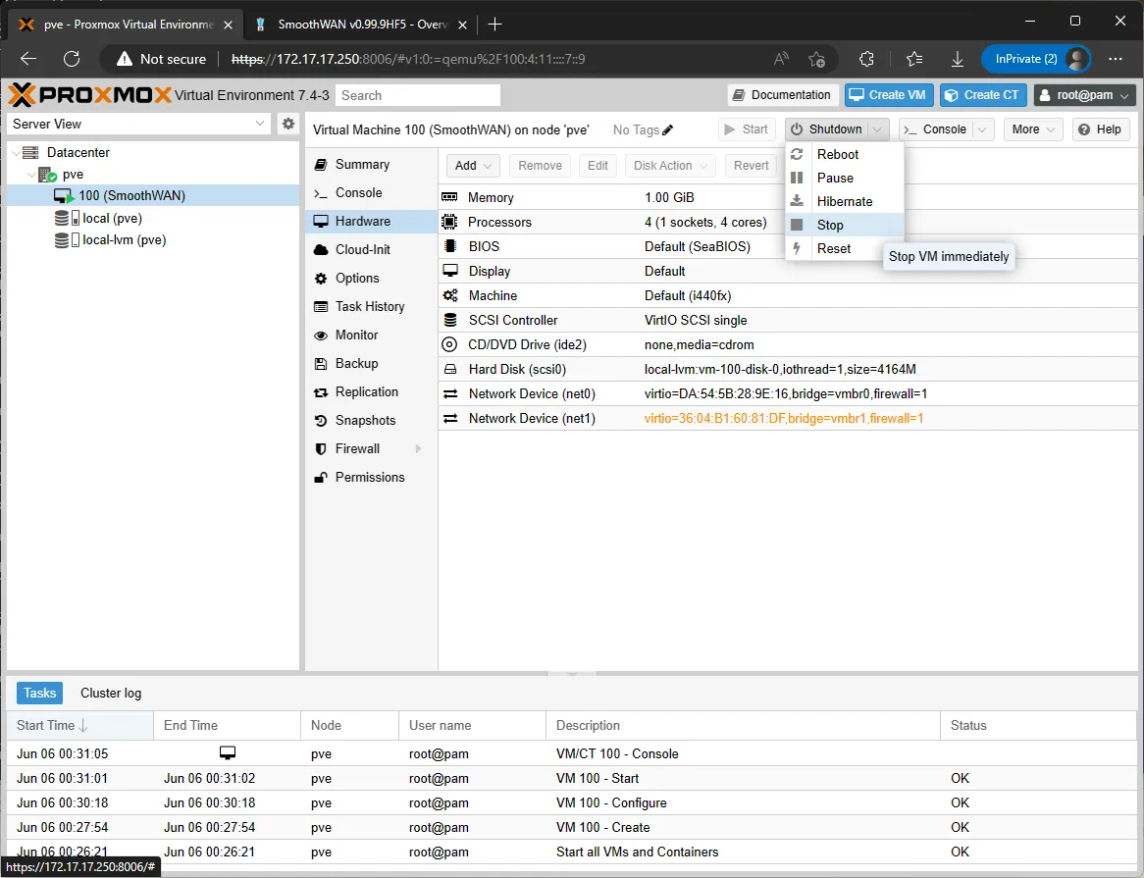1144x878 pixels.
Task: Open browser favorites list icon
Action: click(x=914, y=59)
